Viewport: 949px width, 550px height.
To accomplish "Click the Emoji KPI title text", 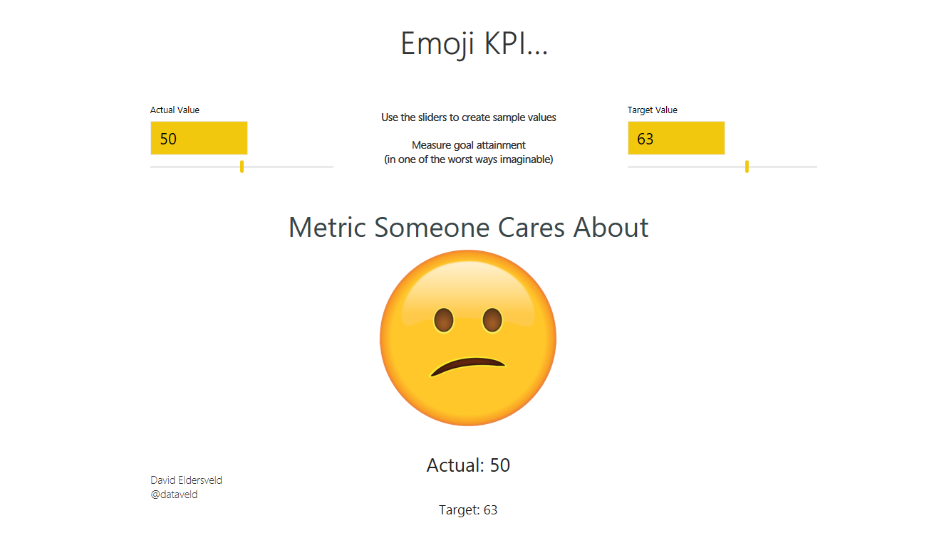I will (474, 43).
